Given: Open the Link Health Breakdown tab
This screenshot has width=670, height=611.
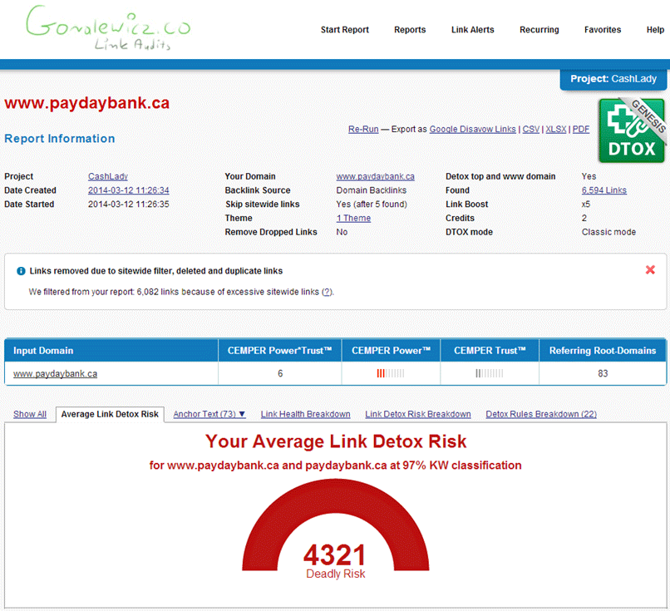Looking at the screenshot, I should (x=306, y=414).
